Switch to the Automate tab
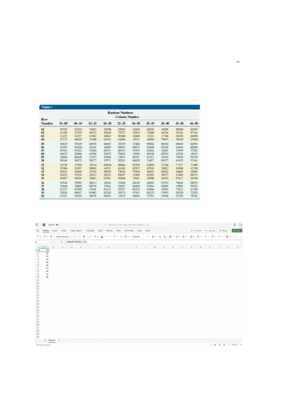The width and height of the screenshot is (299, 399). point(129,231)
